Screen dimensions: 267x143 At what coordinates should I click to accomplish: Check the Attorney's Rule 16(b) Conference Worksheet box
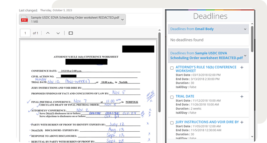tap(172, 68)
